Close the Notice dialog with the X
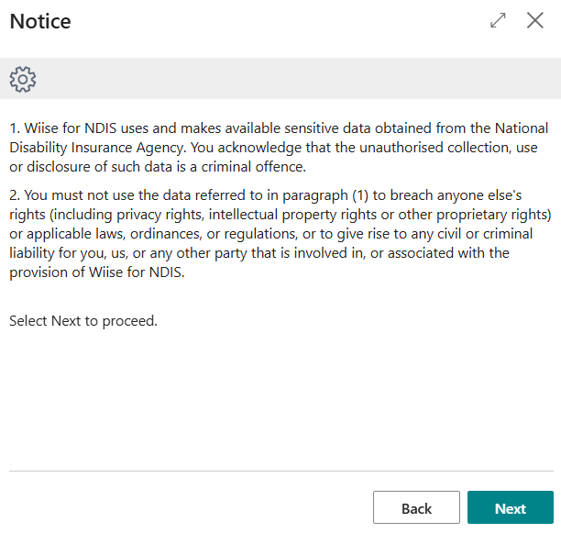 (535, 20)
